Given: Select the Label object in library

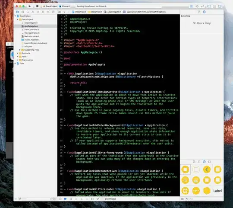Looking at the screenshot, I should tap(217, 191).
